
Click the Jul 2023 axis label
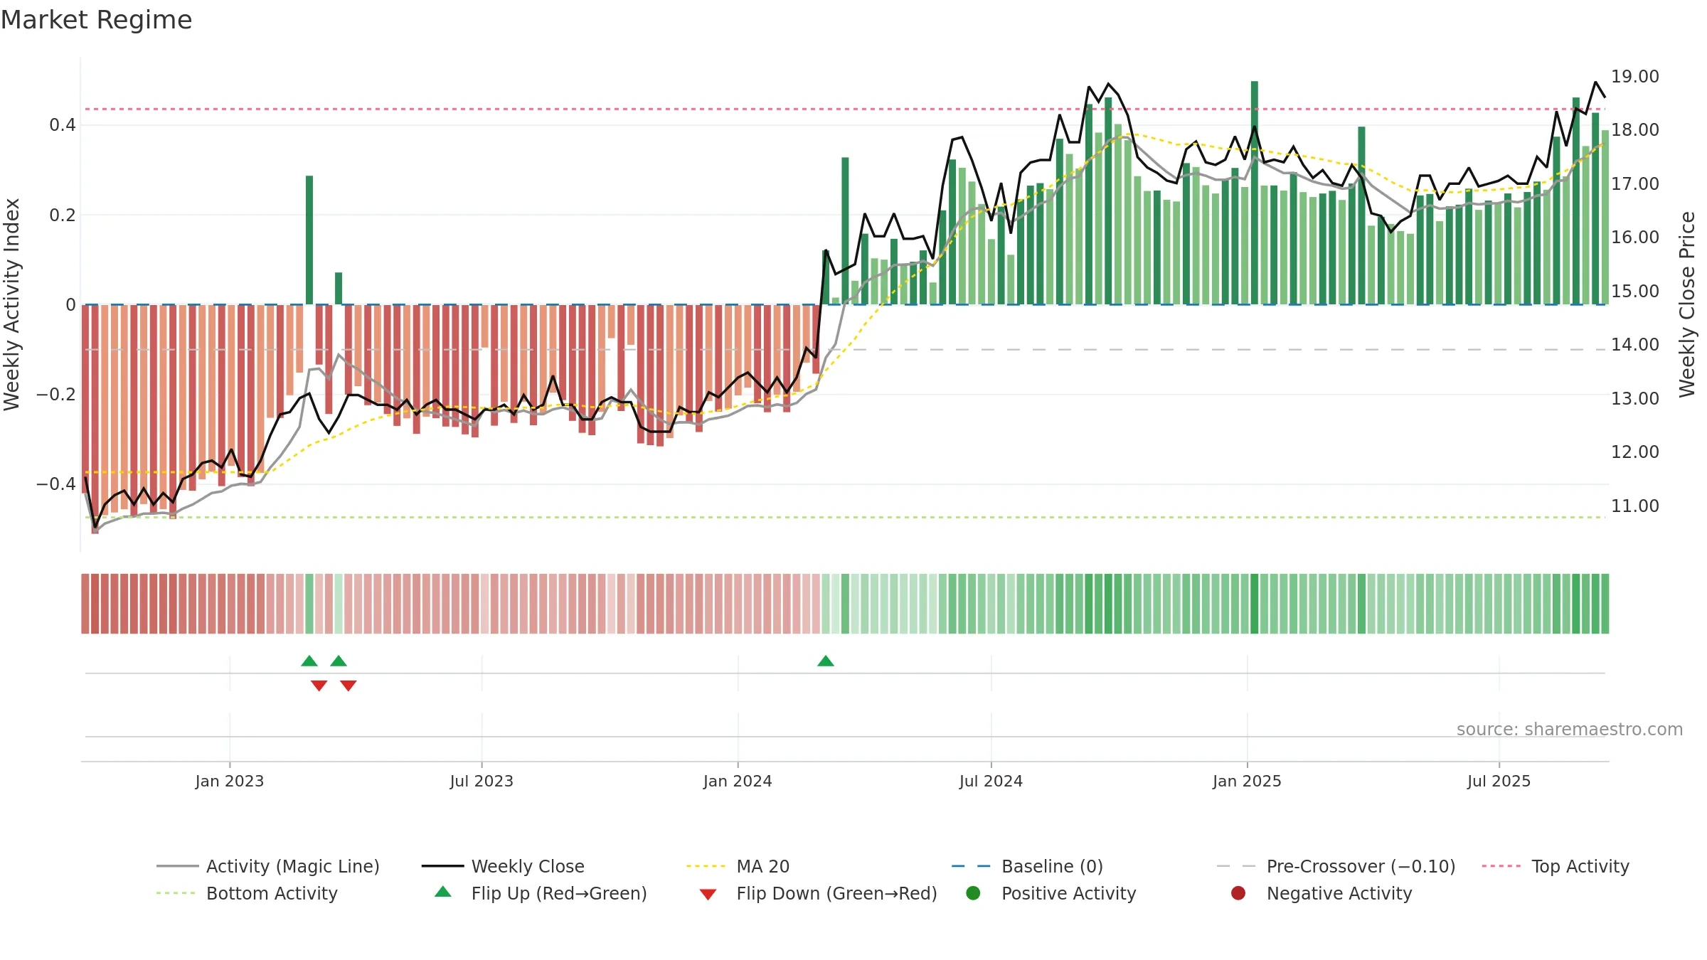pyautogui.click(x=482, y=782)
